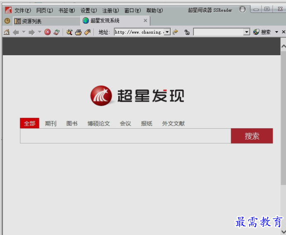Click the scrollbar up arrow

284,46
